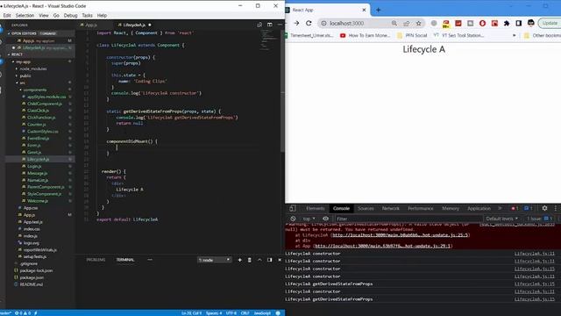Click the console issues counter badge
The width and height of the screenshot is (561, 316).
[540, 219]
